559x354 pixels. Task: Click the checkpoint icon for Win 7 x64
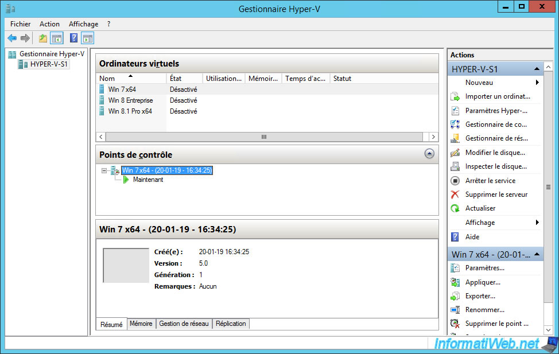pyautogui.click(x=115, y=171)
